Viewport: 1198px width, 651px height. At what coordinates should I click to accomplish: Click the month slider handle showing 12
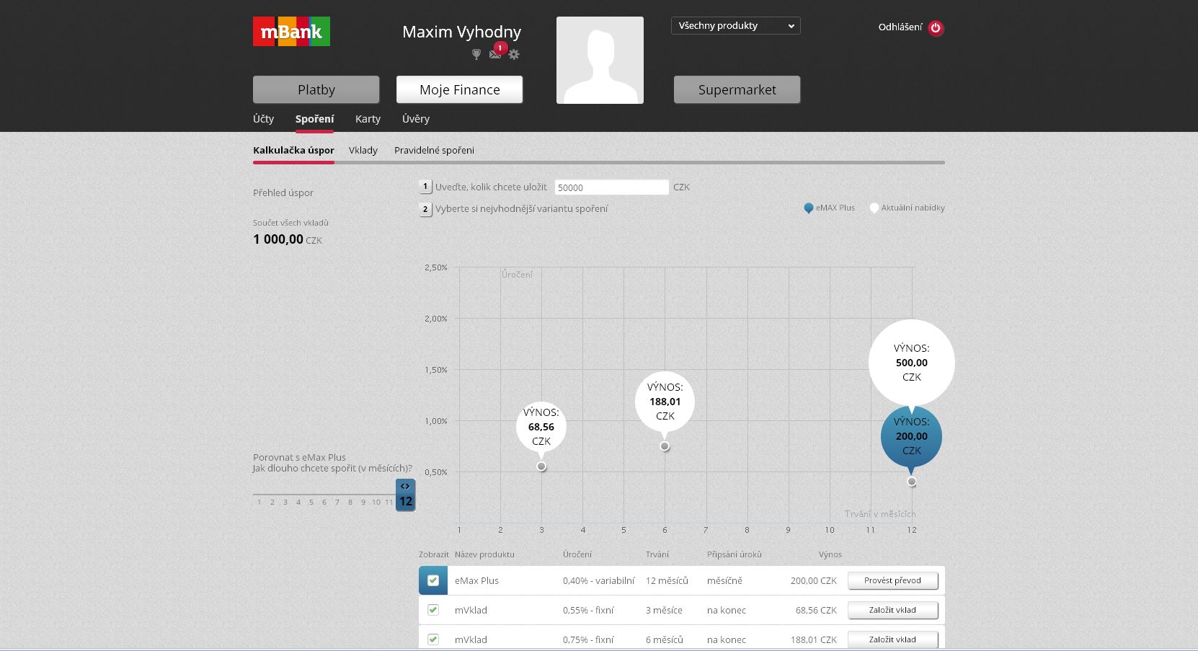click(406, 495)
